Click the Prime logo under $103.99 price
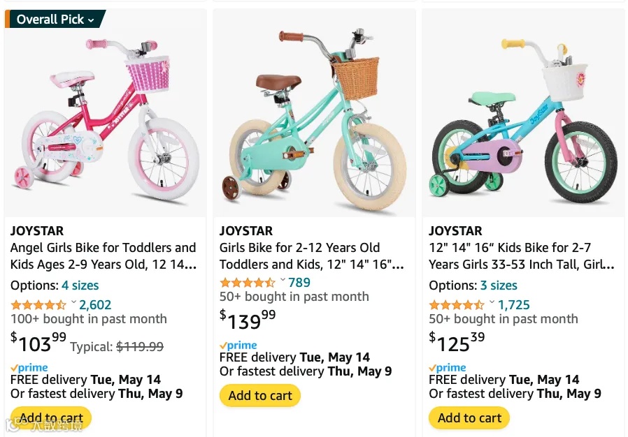 click(29, 368)
